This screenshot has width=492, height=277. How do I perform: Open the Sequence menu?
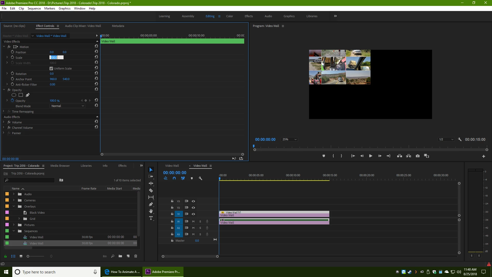pyautogui.click(x=34, y=8)
